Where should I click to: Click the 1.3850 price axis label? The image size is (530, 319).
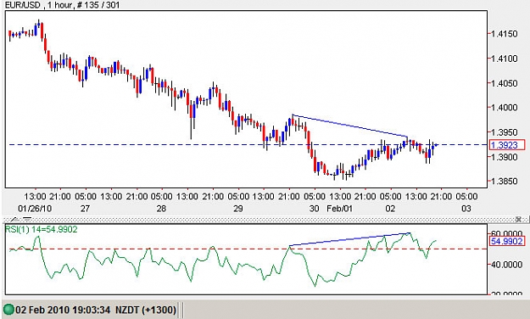pos(504,182)
